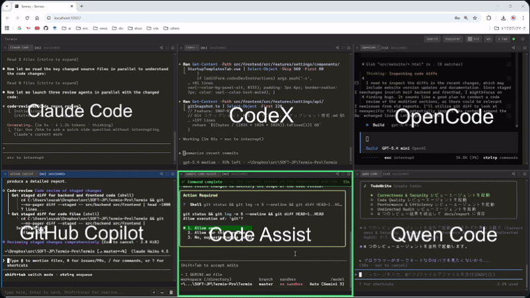530x298 pixels.
Task: Close the Qwen code pane
Action: tap(357, 174)
